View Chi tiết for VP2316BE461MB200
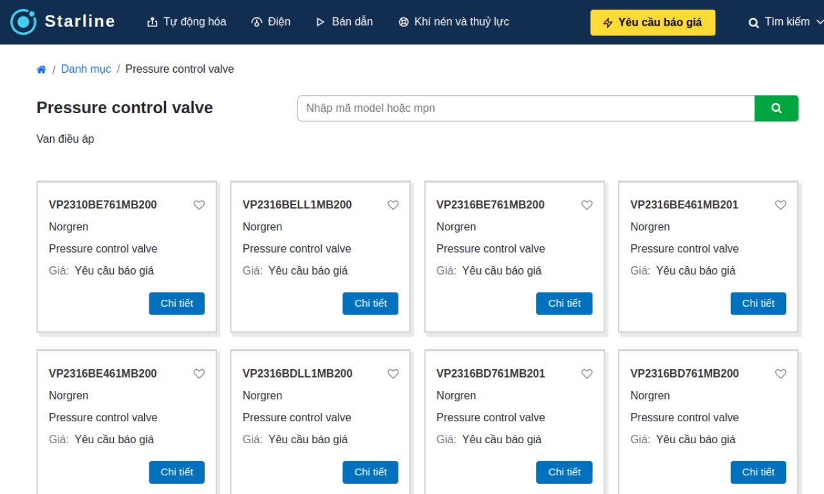 176,472
